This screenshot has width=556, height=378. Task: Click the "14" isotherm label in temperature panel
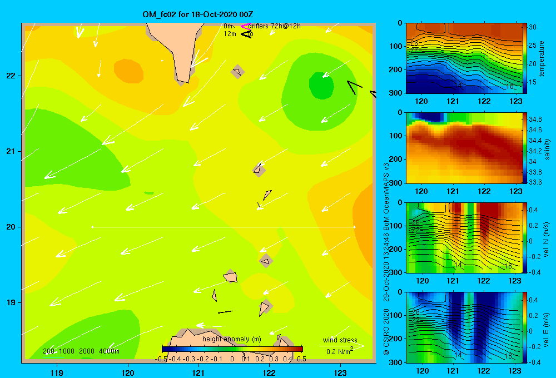pos(458,86)
